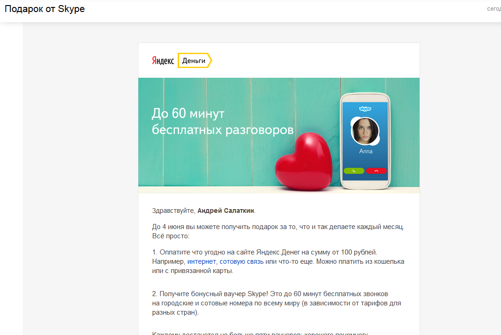Click the red heart in the banner
The width and height of the screenshot is (501, 335).
point(303,161)
